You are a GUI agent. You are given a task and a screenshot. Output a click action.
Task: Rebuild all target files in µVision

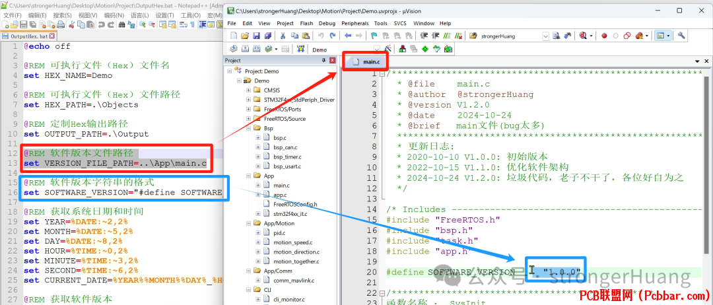click(x=256, y=49)
